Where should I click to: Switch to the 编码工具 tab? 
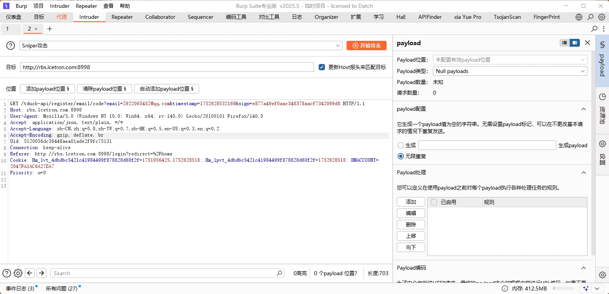coord(236,17)
